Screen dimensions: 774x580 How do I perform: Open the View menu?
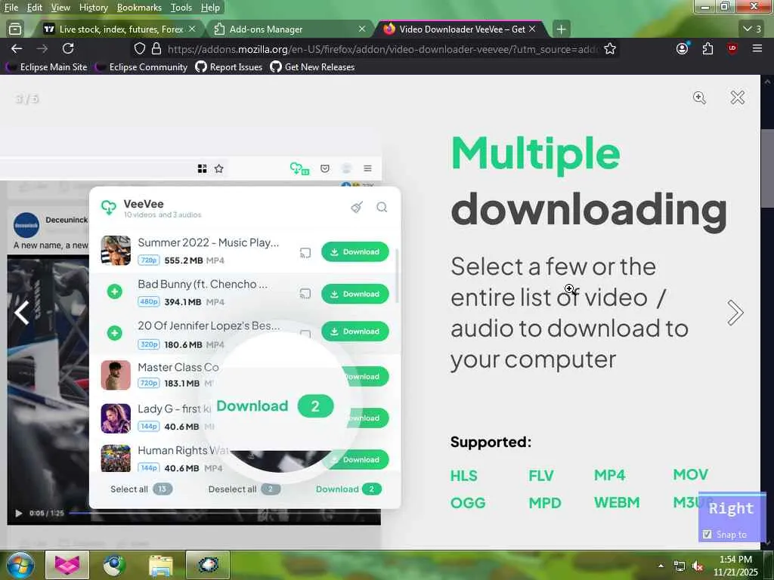coord(60,8)
